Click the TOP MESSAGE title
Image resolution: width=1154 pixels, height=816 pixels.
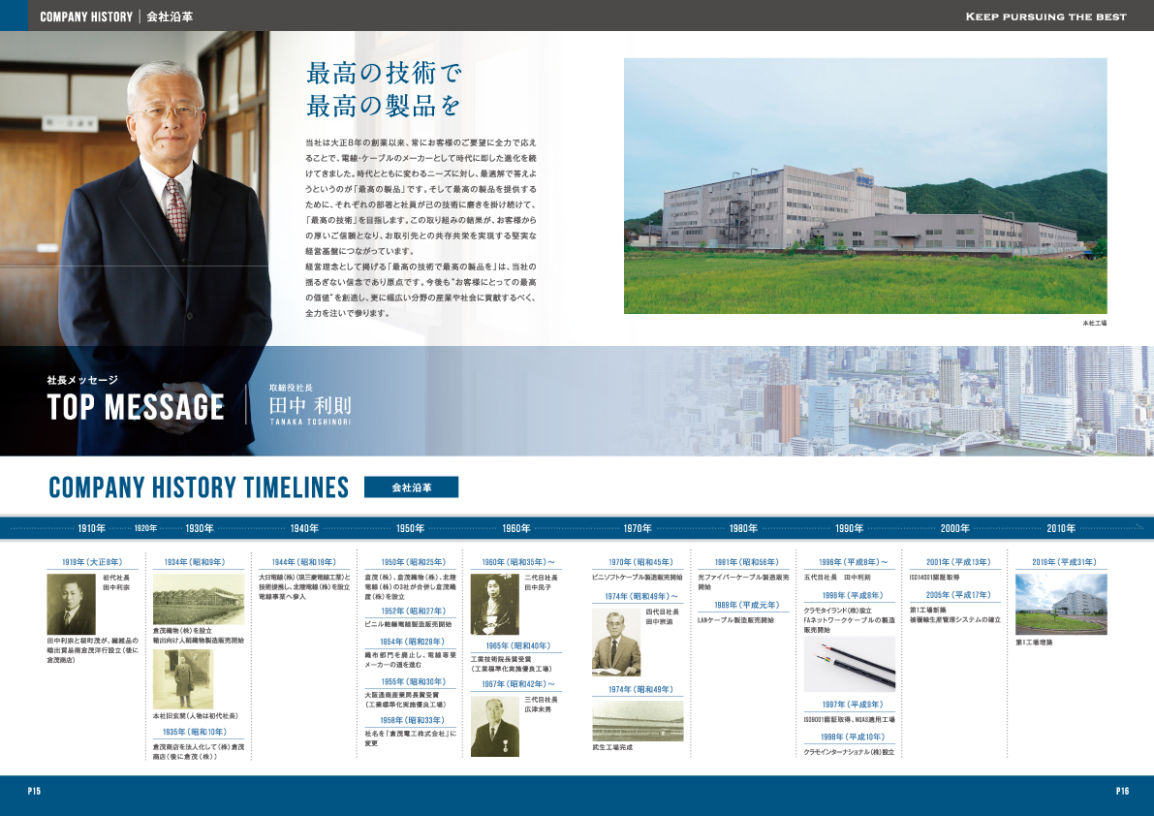pyautogui.click(x=136, y=407)
